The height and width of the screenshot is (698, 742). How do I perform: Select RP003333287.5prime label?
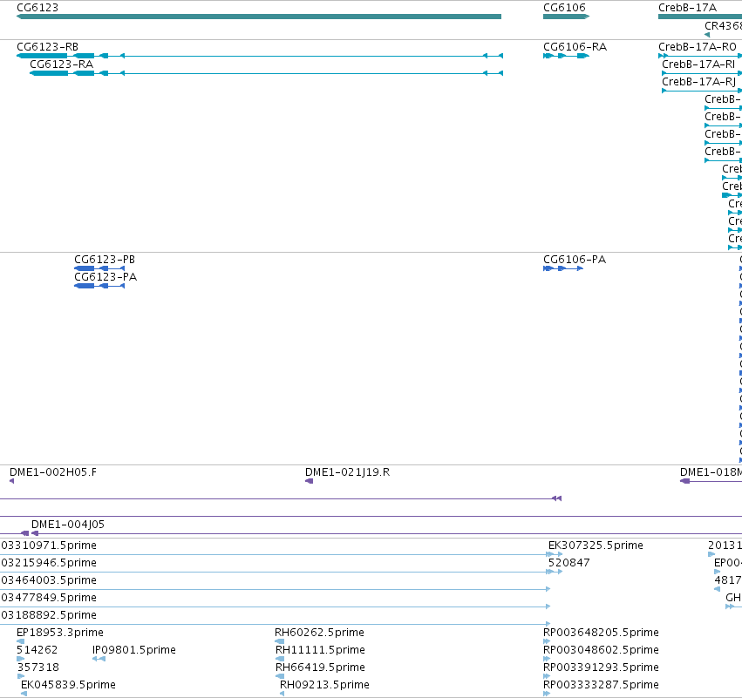[x=601, y=685]
